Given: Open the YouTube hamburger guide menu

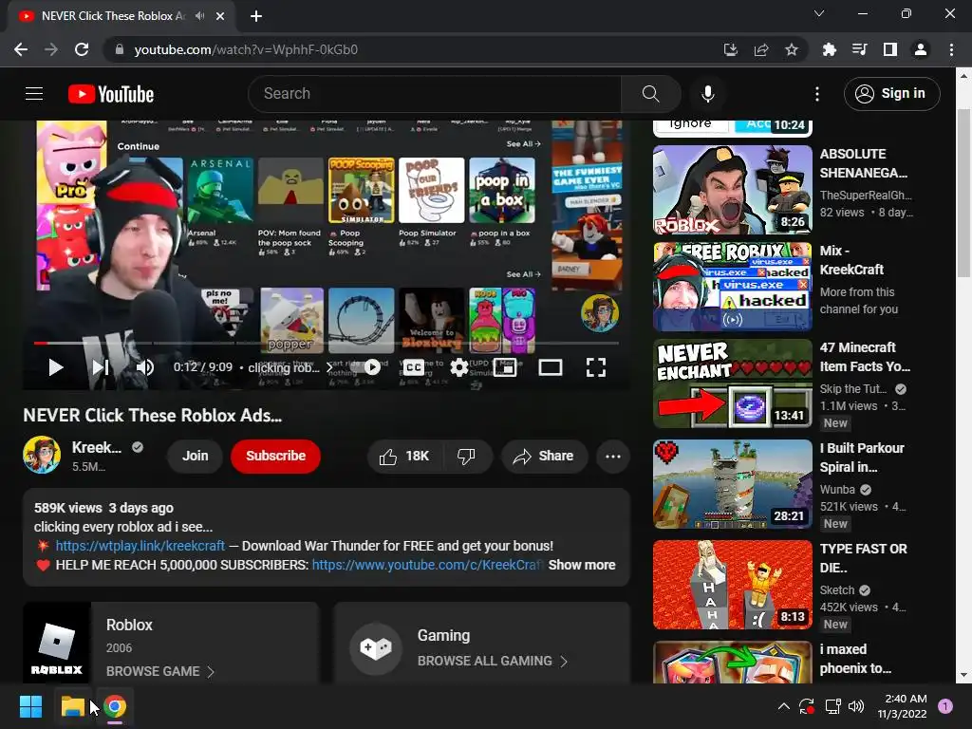Looking at the screenshot, I should coord(34,94).
